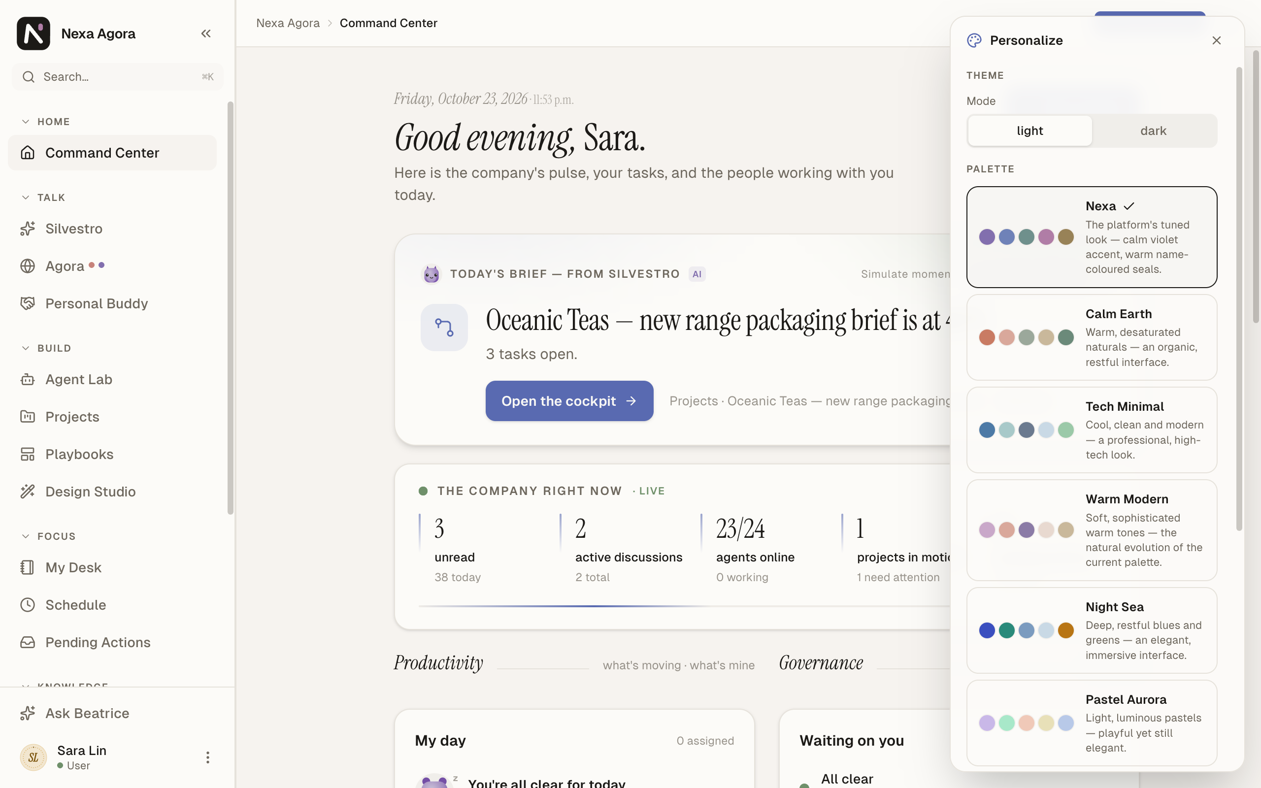Click the Design Studio wand icon

(x=28, y=492)
